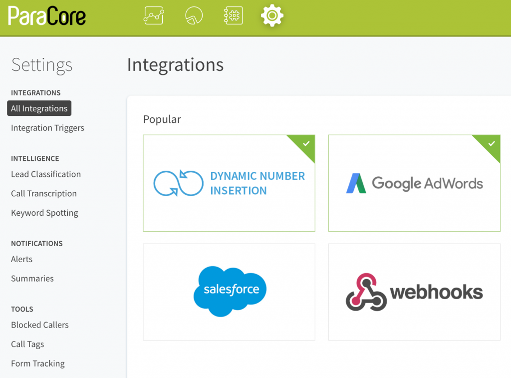Open Form Tracking tool

click(38, 364)
